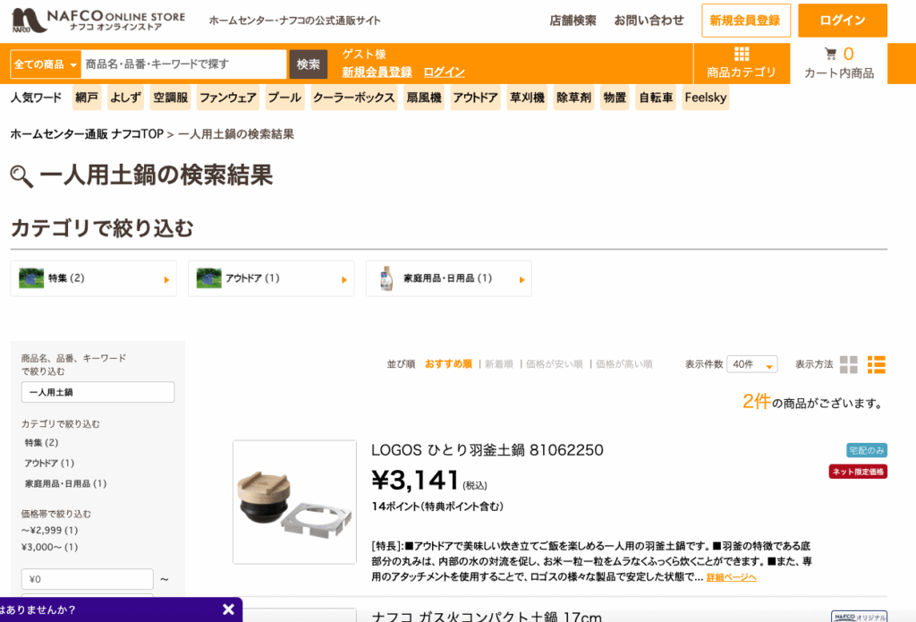
Task: Click the NAFCO Online Store logo
Action: coord(98,21)
